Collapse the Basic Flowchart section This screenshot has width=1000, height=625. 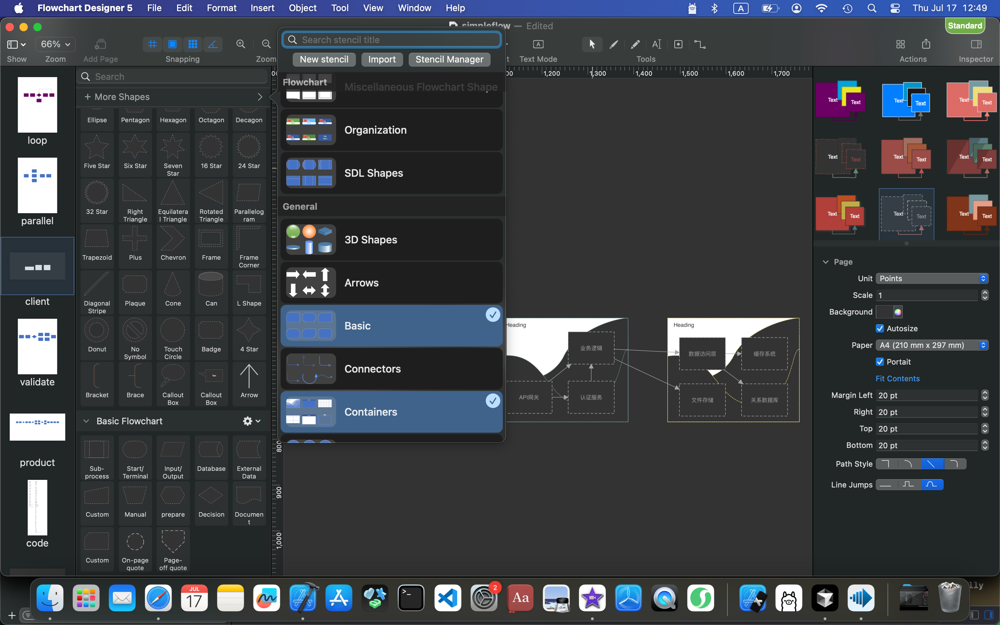tap(86, 421)
